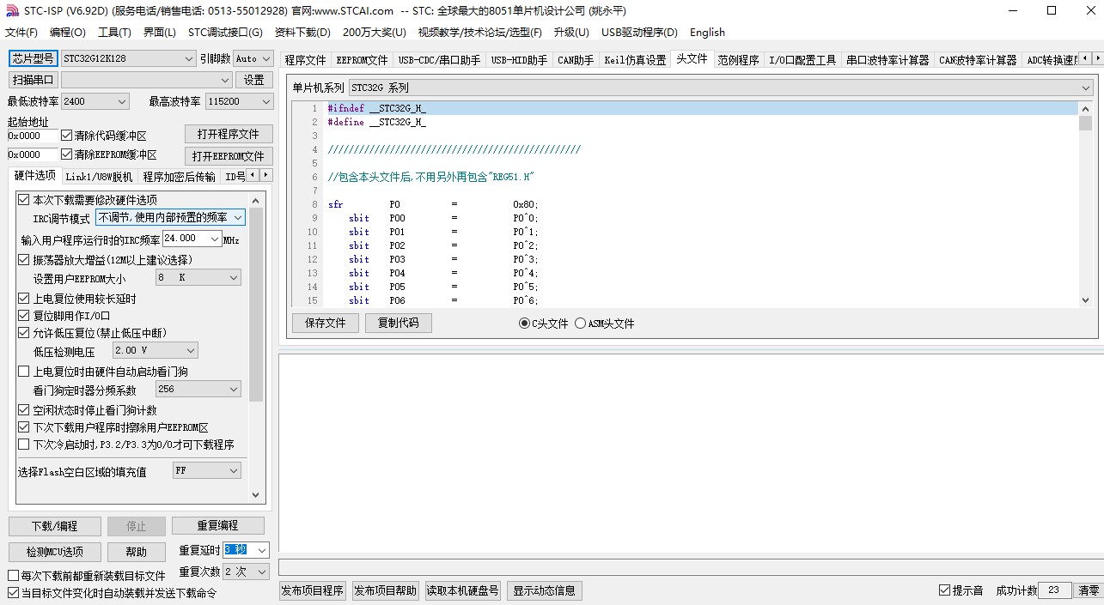Uncheck 本次下载需要修改硬件选项

coord(24,200)
